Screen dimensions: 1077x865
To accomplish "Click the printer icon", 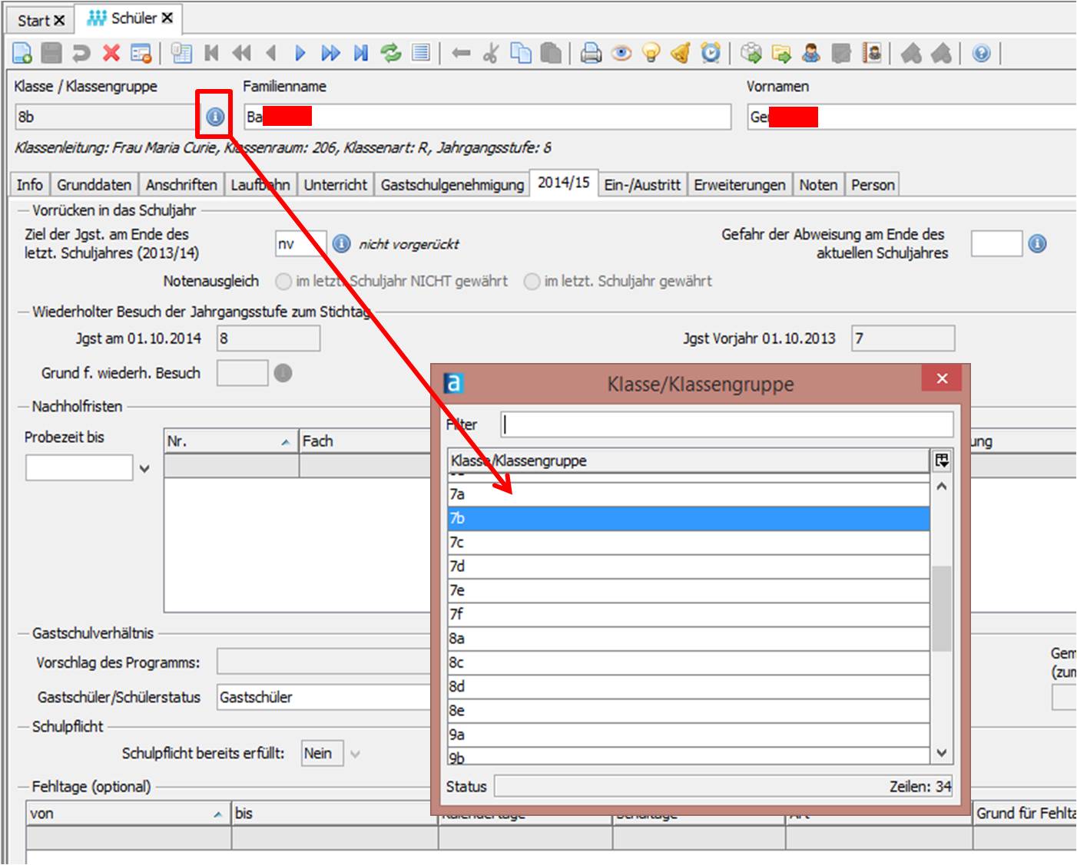I will click(x=591, y=53).
